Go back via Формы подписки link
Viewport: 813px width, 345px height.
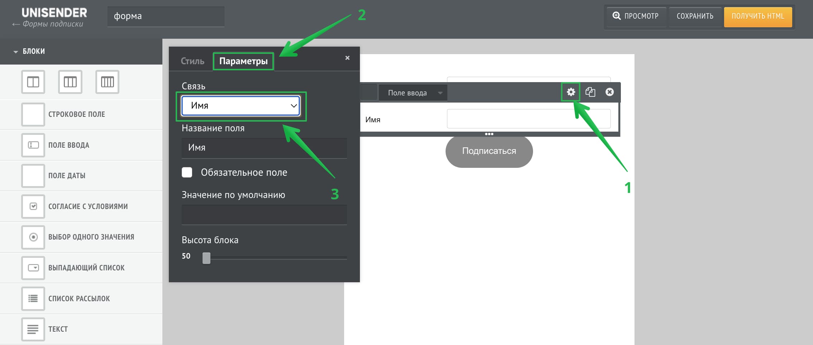click(48, 24)
